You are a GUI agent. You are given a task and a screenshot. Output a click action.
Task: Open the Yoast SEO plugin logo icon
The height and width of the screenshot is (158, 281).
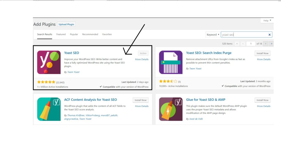tap(49, 62)
